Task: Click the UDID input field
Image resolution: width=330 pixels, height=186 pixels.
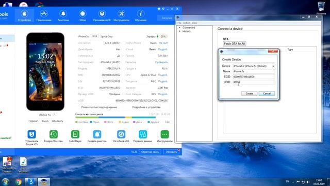Action: [254, 82]
